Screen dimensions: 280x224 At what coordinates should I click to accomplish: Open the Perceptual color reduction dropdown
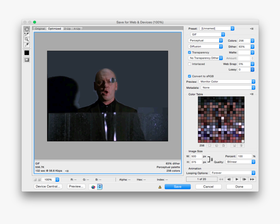pos(205,41)
